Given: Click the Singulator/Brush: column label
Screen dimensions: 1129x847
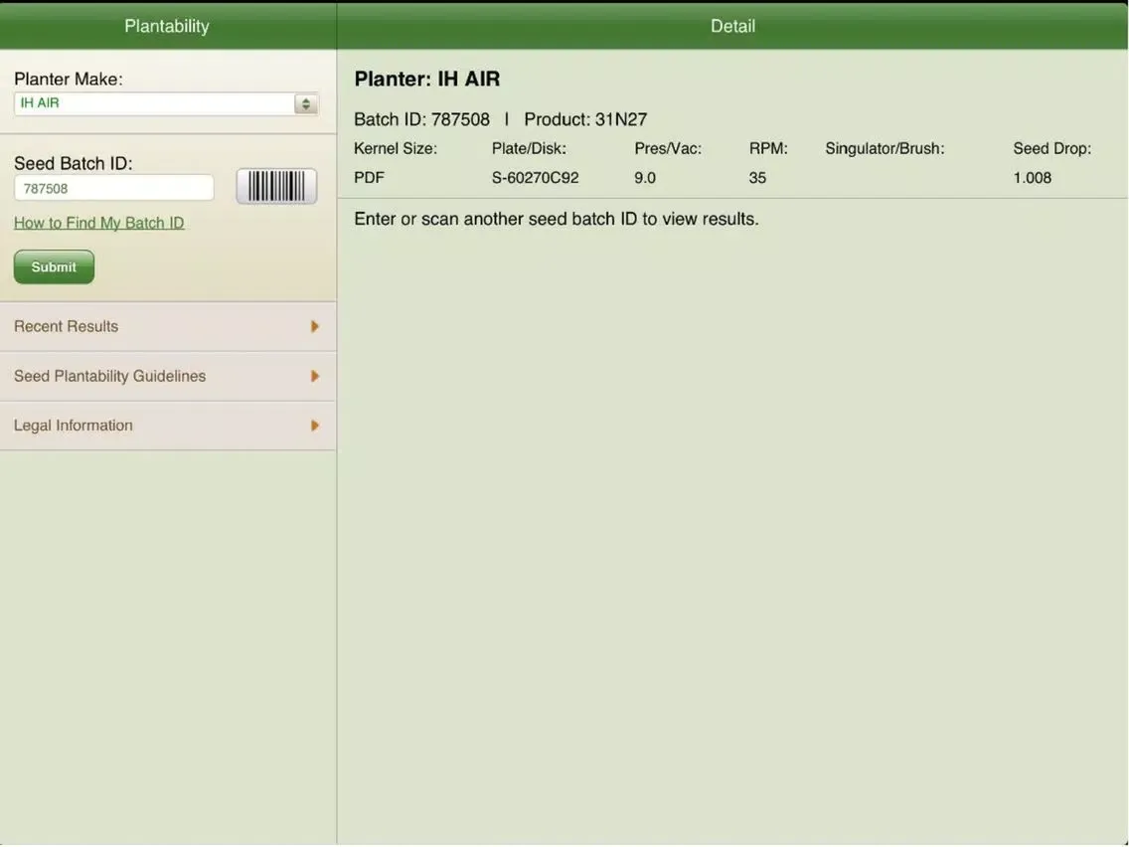Looking at the screenshot, I should [x=885, y=149].
